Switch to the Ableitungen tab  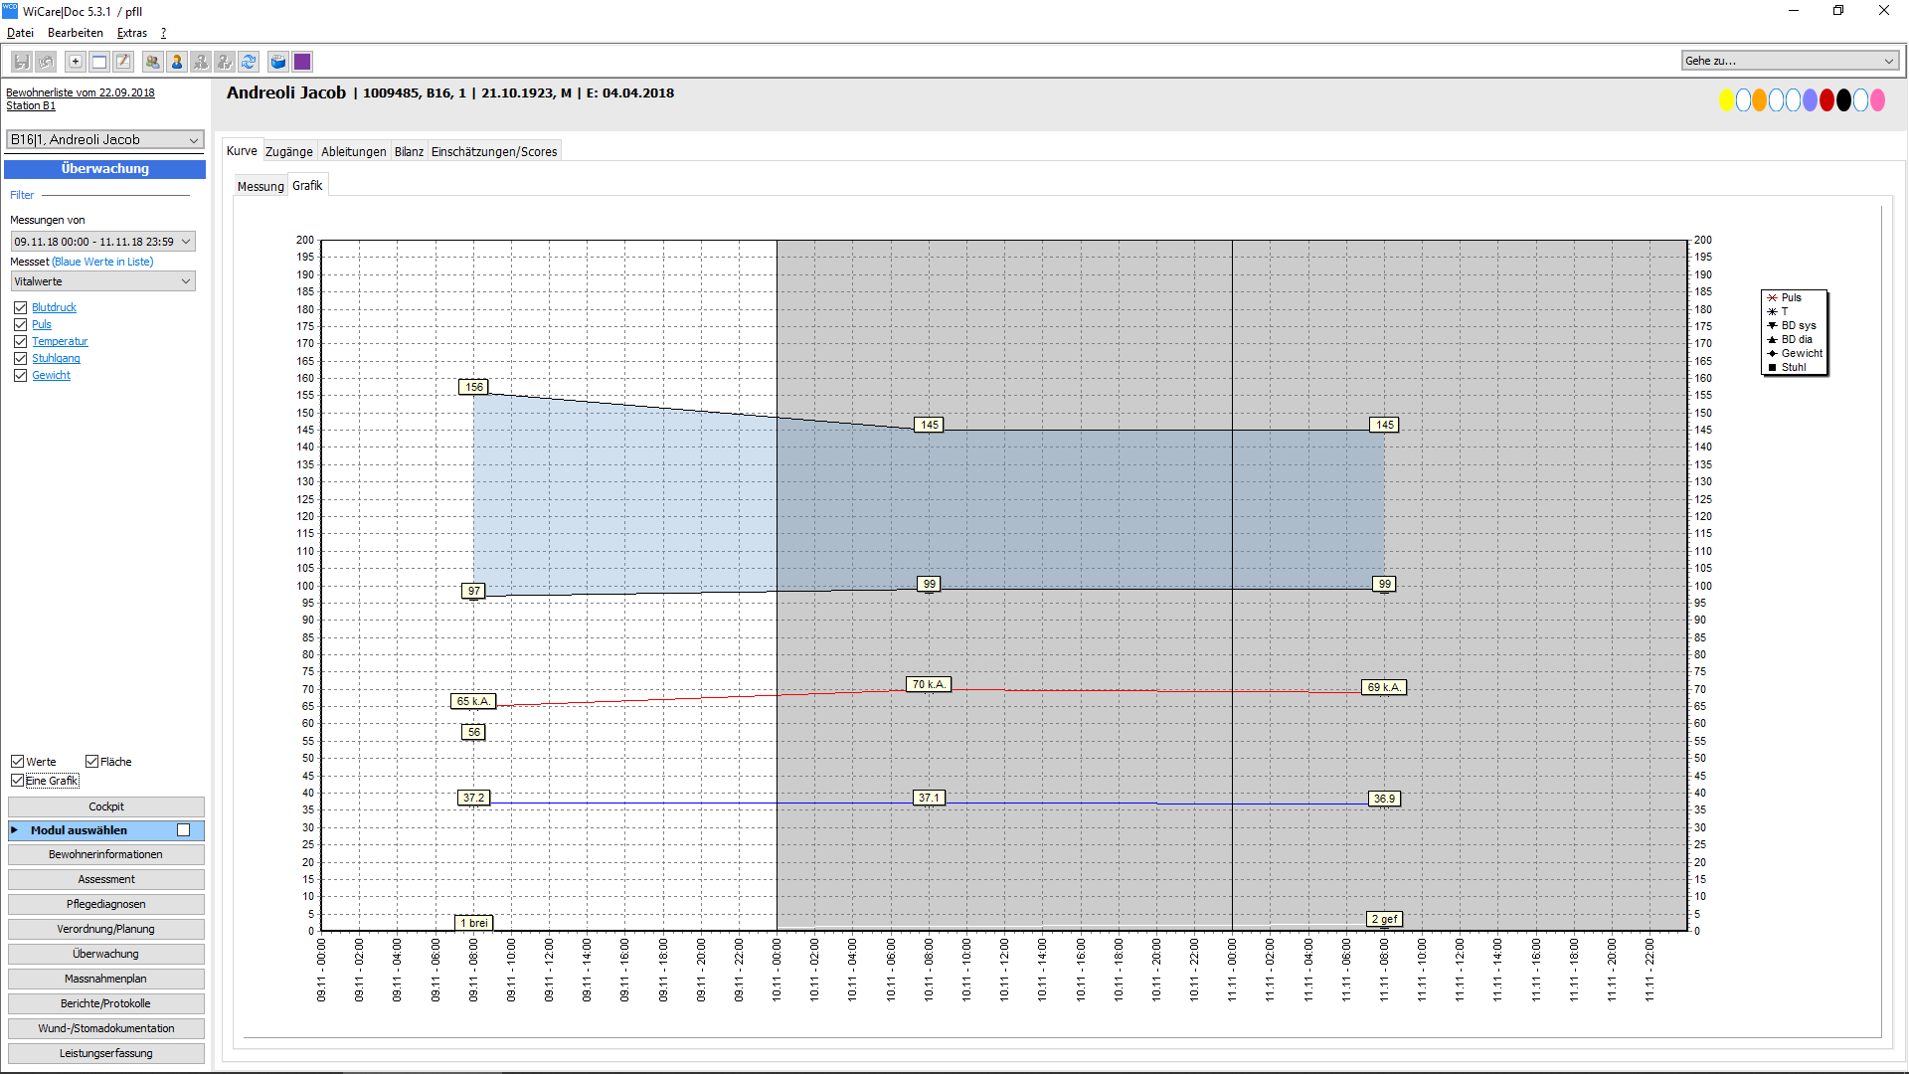pos(354,152)
